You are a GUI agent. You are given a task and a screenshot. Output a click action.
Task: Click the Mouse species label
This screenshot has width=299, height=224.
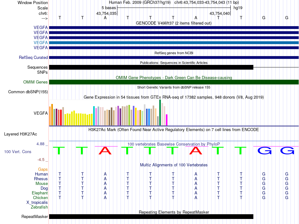42,184
